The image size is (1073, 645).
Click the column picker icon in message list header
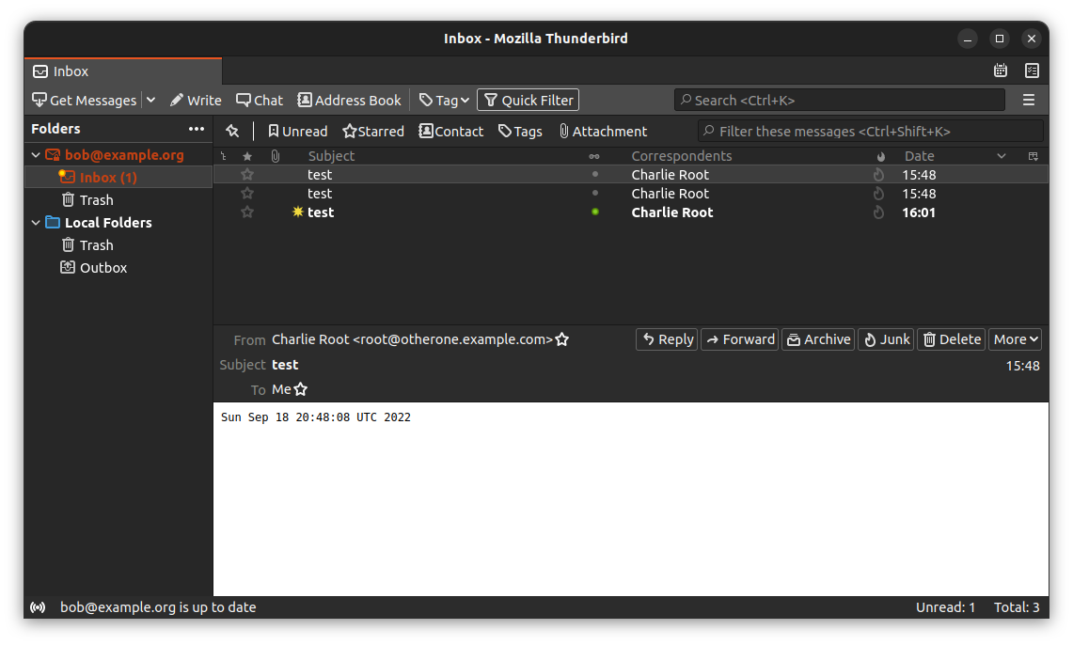coord(1034,156)
